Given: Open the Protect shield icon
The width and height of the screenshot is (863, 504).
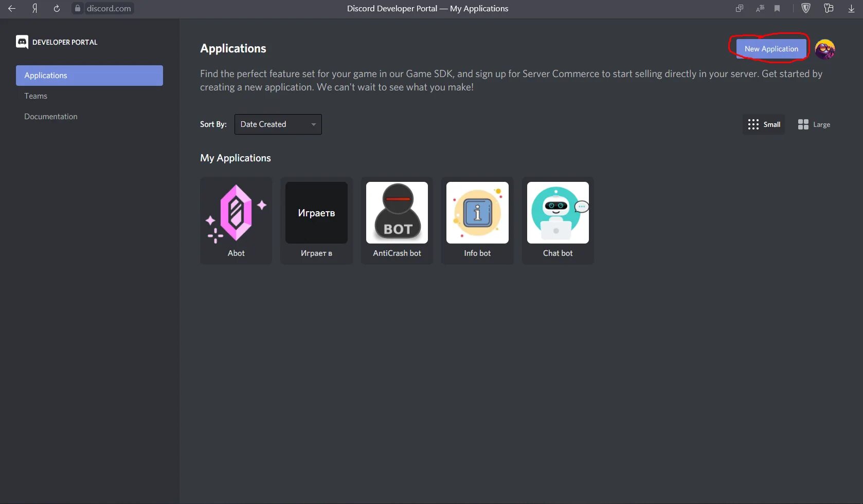Looking at the screenshot, I should click(806, 8).
